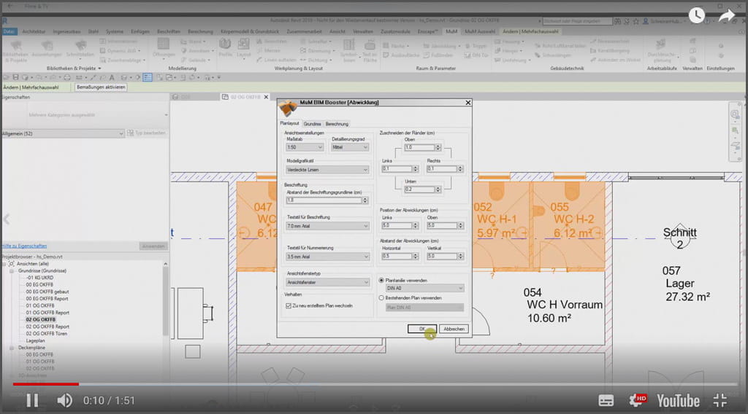Toggle 'Zu neu erstelltem Plan wechseln' checkbox
The height and width of the screenshot is (414, 748).
289,306
